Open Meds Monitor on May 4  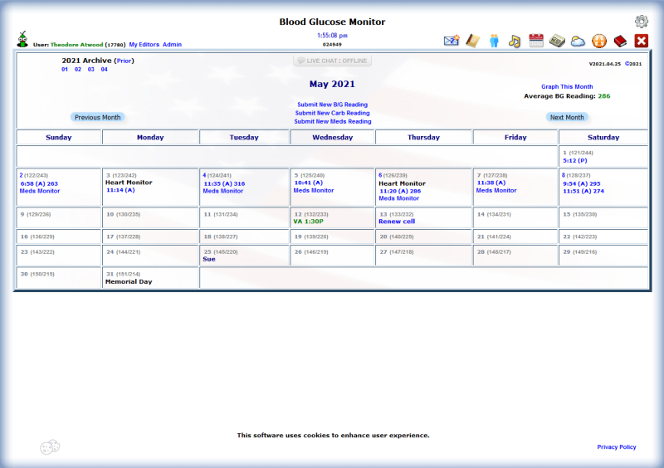(x=222, y=191)
